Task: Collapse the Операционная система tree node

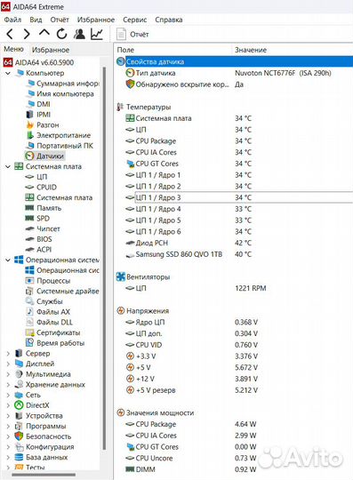Action: (x=8, y=260)
